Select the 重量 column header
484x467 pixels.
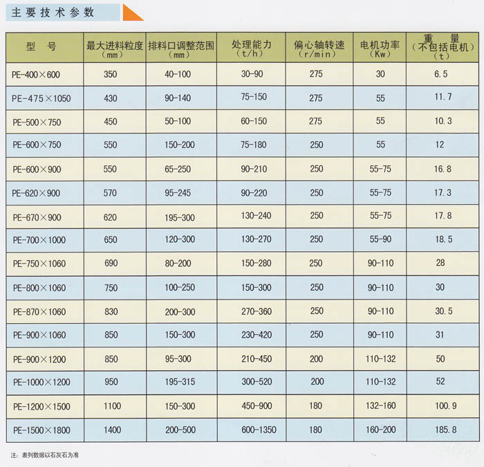tap(443, 47)
